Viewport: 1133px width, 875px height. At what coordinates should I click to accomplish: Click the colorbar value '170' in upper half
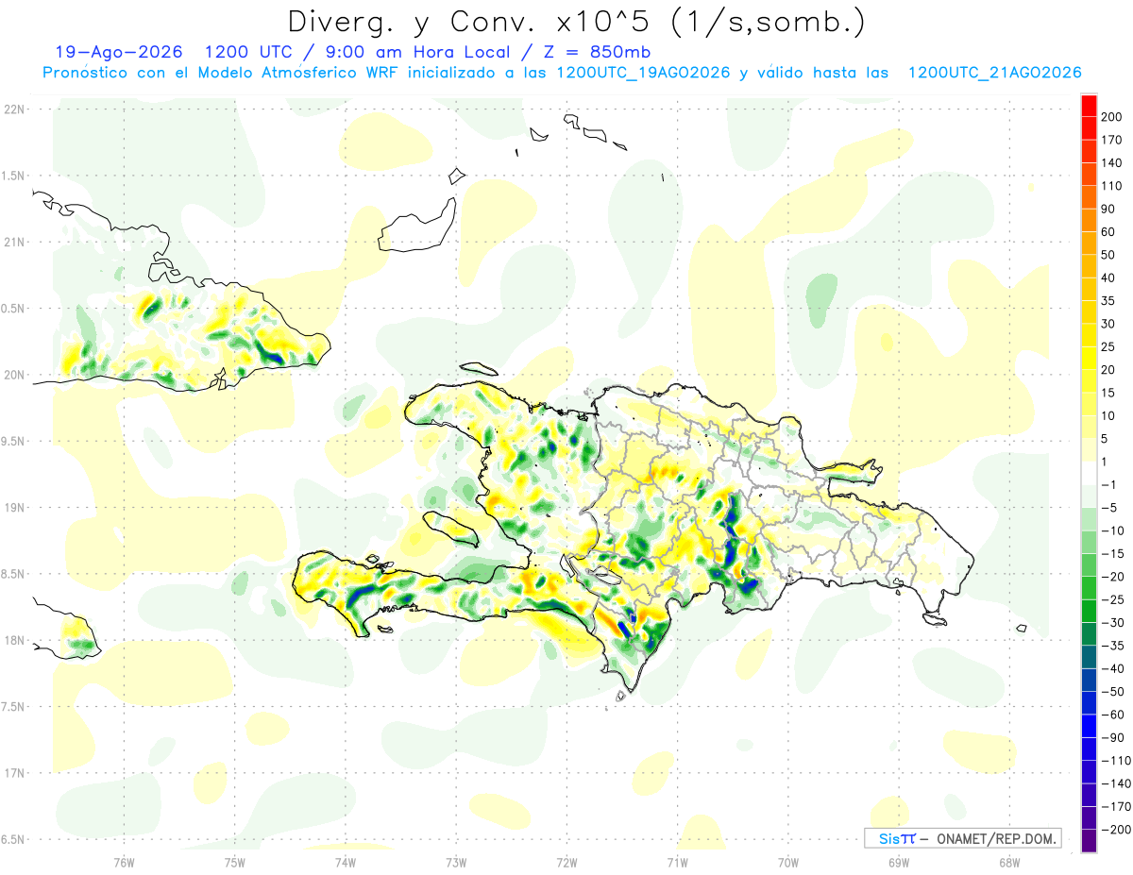pyautogui.click(x=1111, y=141)
